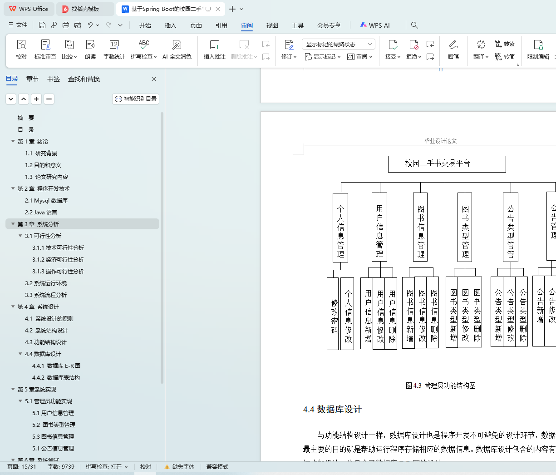Viewport: 556px width, 475px height.
Task: Click next change icon below previous change
Action: (430, 57)
